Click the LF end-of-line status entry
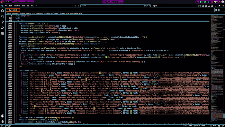The image size is (225, 127). [x=208, y=126]
